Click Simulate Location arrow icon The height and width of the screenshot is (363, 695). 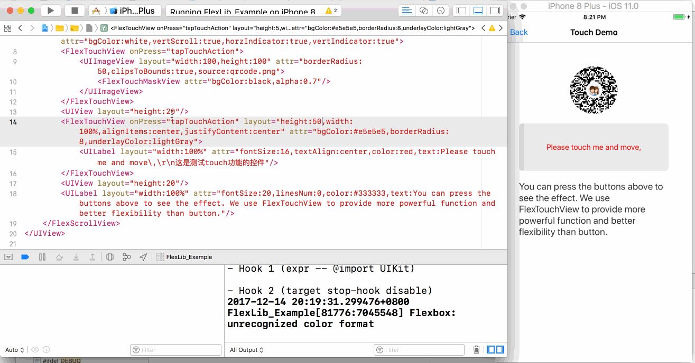(143, 257)
